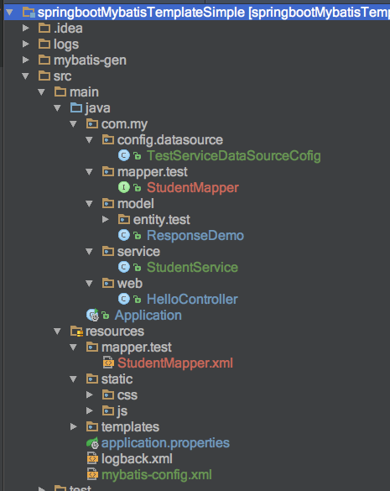
Task: Expand the .idea folder
Action: click(26, 29)
